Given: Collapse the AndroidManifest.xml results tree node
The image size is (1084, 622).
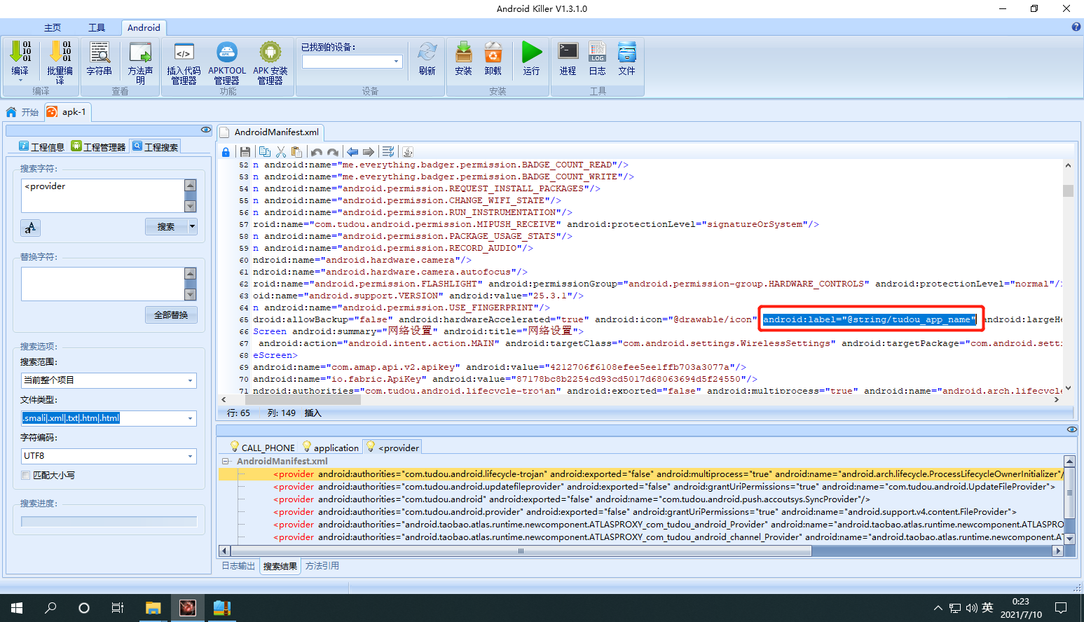Looking at the screenshot, I should tap(226, 461).
